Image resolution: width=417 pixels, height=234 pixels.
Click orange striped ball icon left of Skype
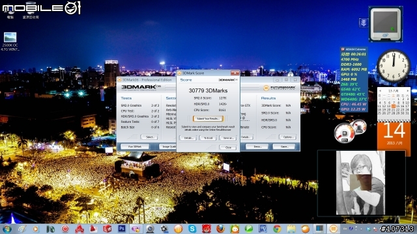[x=178, y=228]
